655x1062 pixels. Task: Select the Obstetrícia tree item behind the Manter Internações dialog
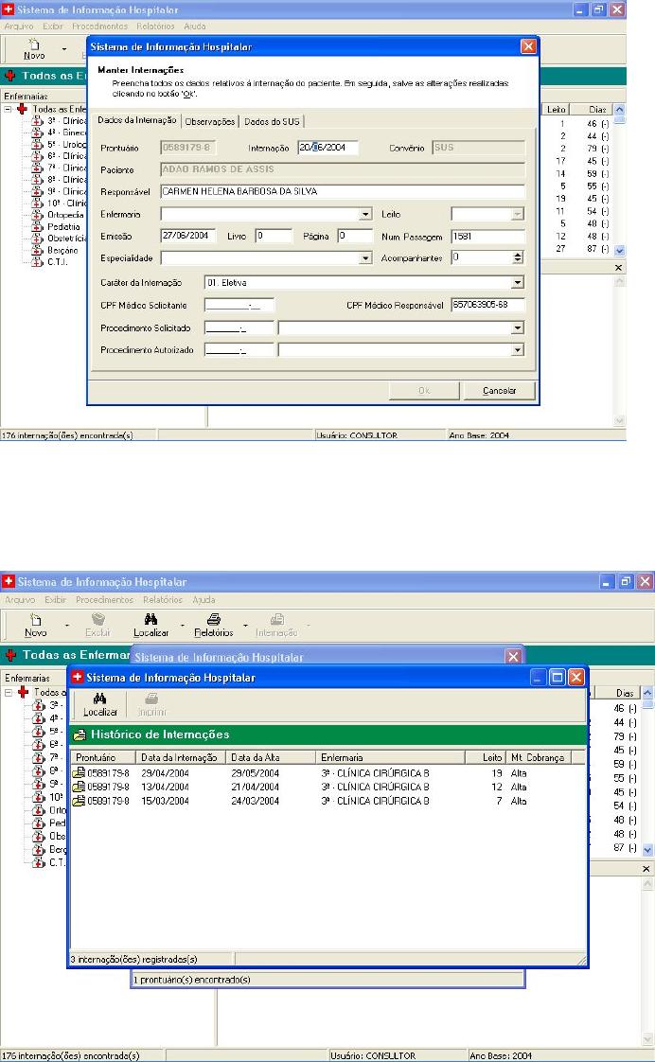point(67,239)
